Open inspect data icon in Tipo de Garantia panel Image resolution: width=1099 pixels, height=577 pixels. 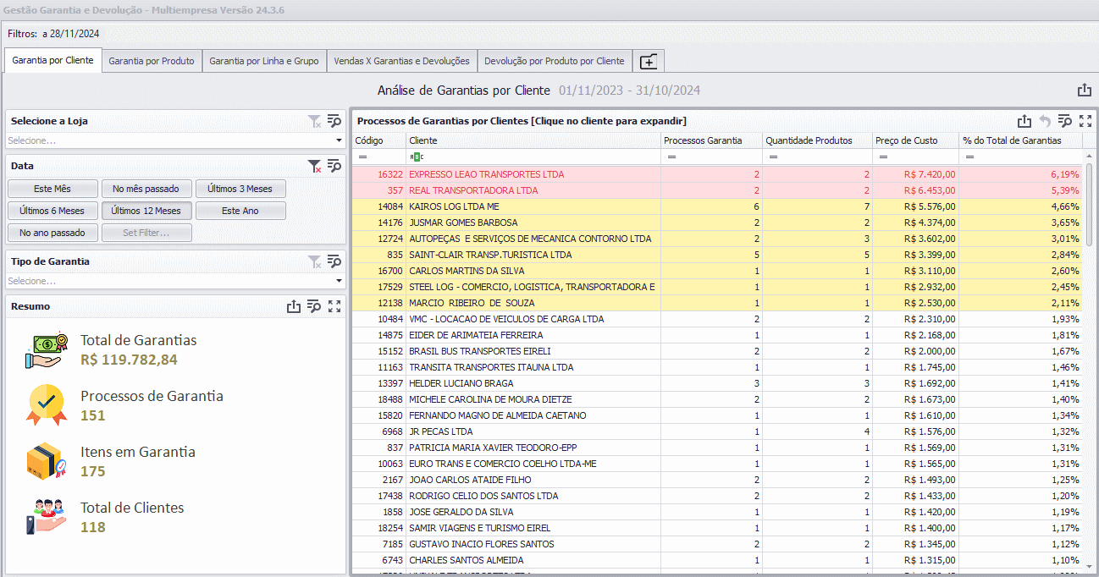click(334, 261)
